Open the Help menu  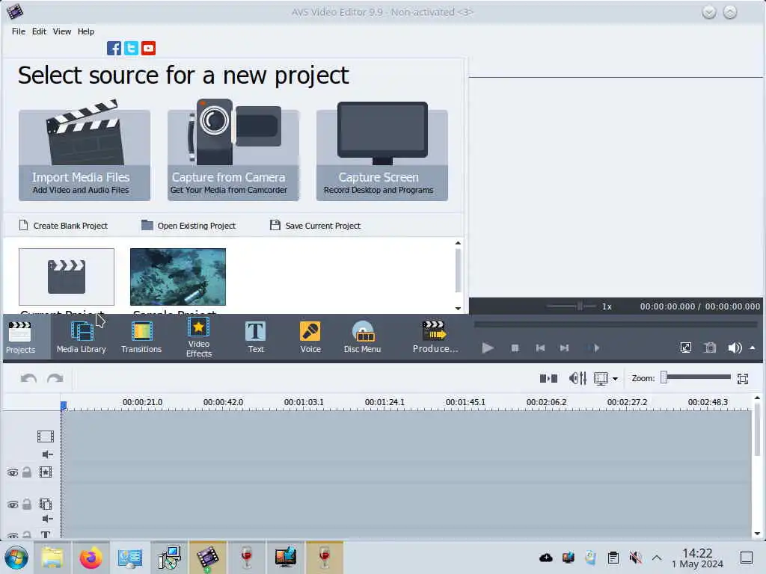click(x=86, y=31)
